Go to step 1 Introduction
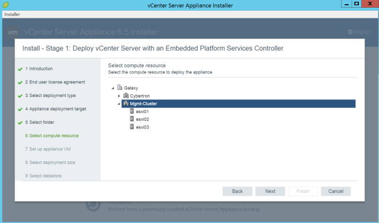Image resolution: width=379 pixels, height=223 pixels. point(39,69)
